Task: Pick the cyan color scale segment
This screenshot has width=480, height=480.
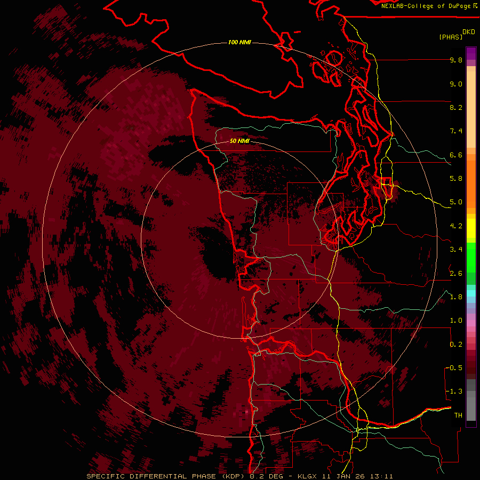Action: tap(471, 293)
